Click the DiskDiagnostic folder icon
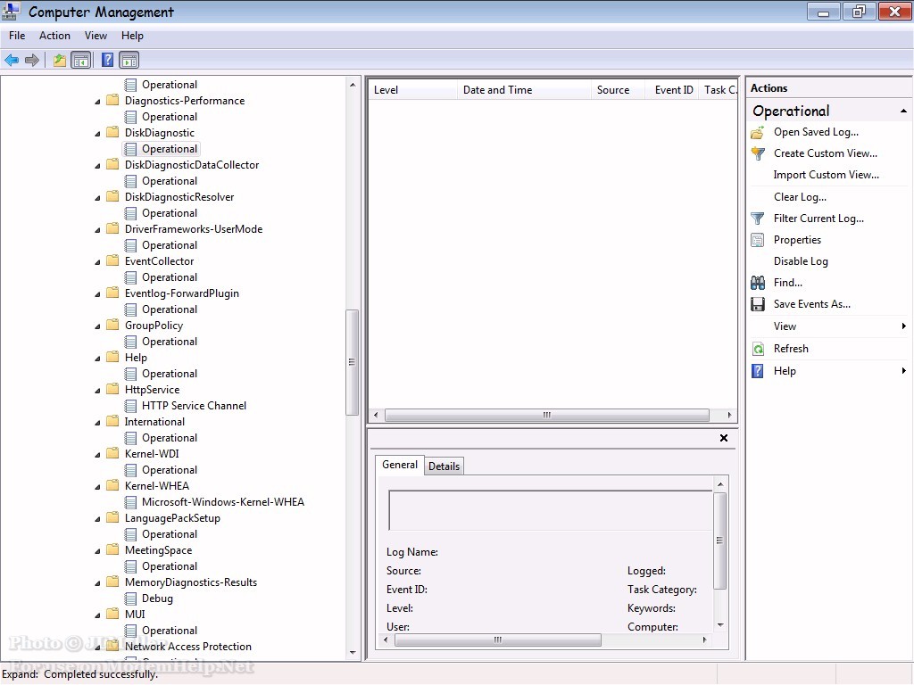The height and width of the screenshot is (685, 914). pos(113,132)
